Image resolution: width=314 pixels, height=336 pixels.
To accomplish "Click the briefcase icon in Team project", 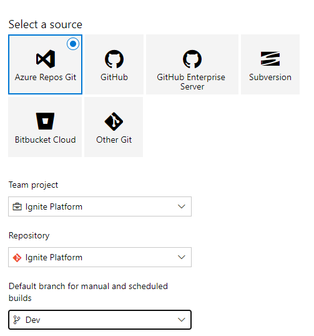I will 17,206.
